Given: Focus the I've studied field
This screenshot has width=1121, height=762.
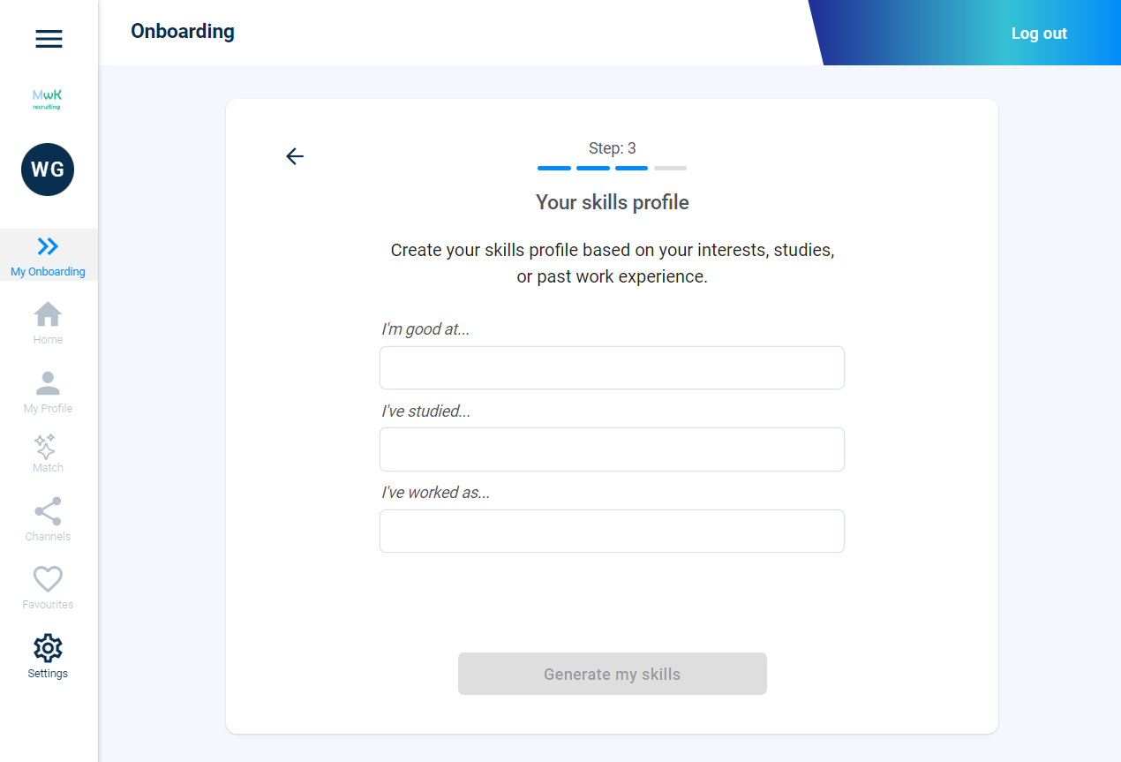Looking at the screenshot, I should pos(612,449).
